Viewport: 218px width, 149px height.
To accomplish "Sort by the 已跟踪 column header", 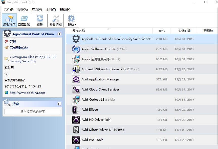I will pyautogui.click(x=208, y=31).
